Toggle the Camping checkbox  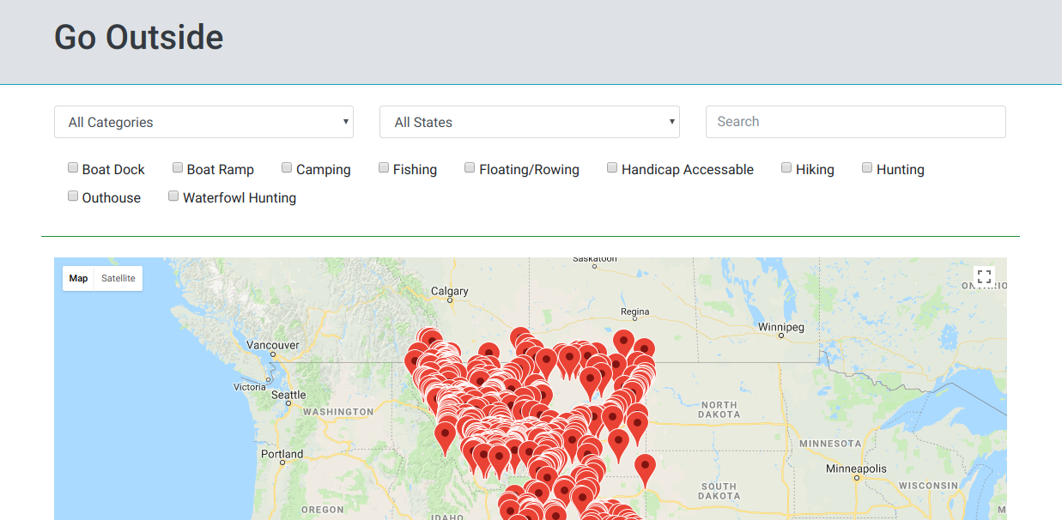pyautogui.click(x=287, y=168)
